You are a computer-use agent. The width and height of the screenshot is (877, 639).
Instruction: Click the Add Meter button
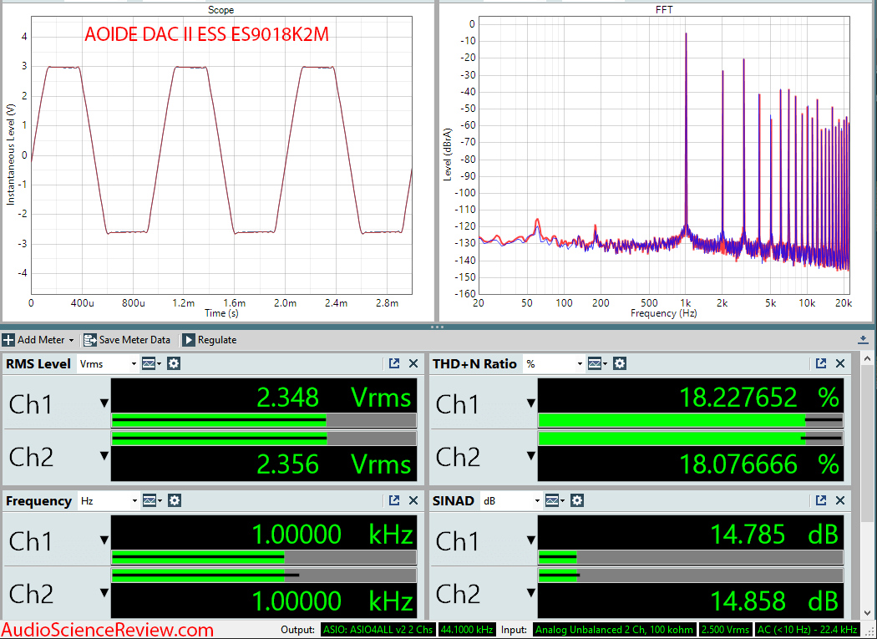tap(38, 340)
